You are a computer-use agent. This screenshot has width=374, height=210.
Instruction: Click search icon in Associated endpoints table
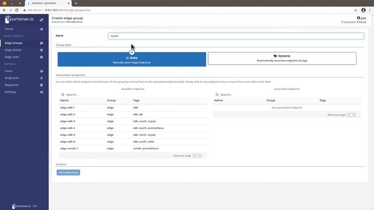[217, 94]
